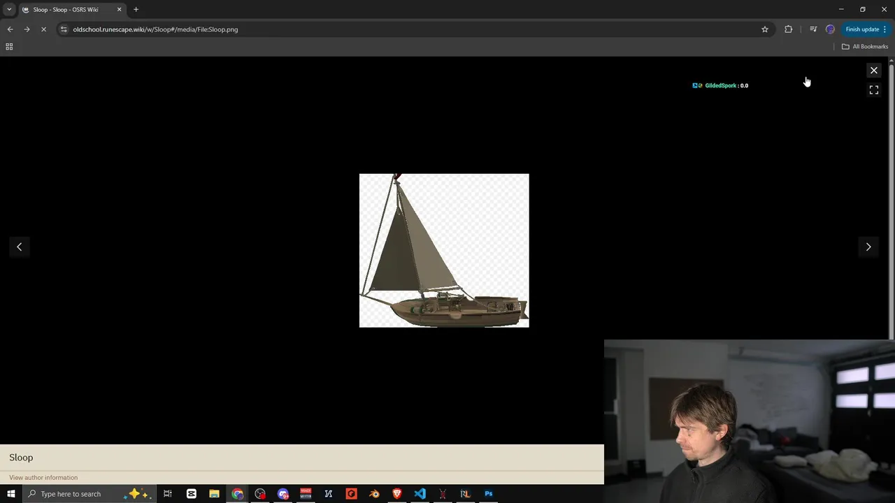Show the next image with right arrow
The width and height of the screenshot is (895, 503).
point(868,247)
